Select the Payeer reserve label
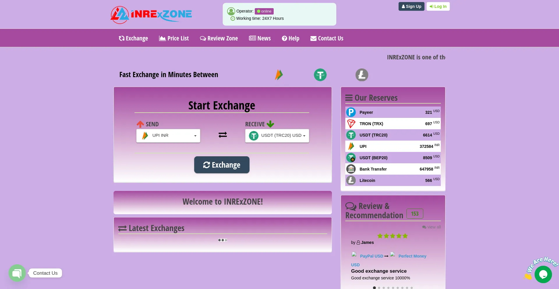Screen dimensions: 559x289 click(366, 112)
